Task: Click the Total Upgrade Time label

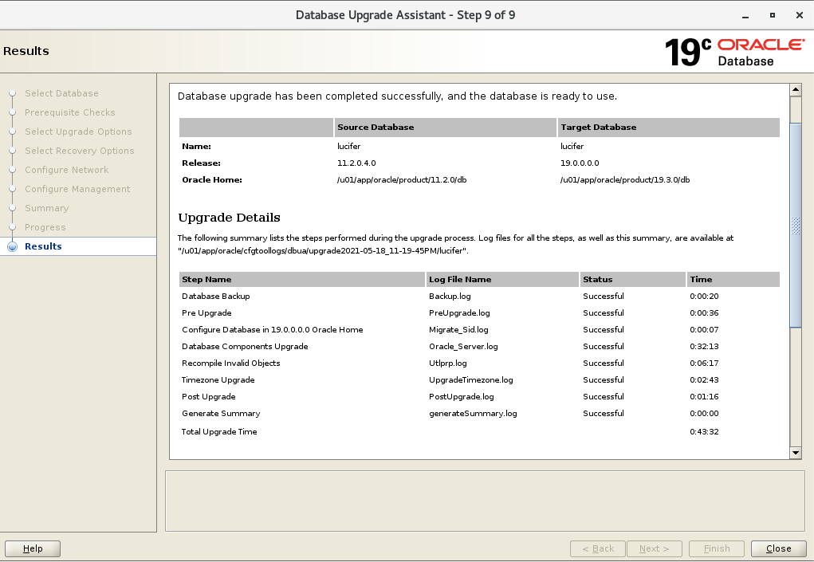Action: pyautogui.click(x=219, y=432)
